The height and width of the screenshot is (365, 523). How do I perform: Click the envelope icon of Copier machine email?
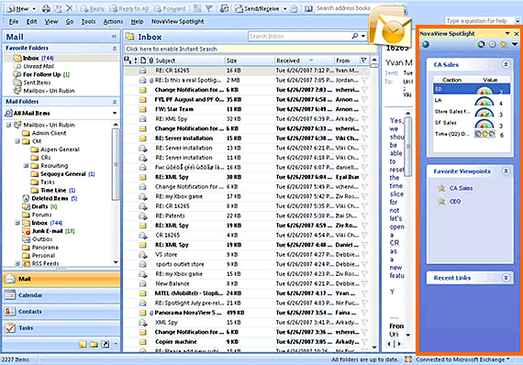pos(143,342)
